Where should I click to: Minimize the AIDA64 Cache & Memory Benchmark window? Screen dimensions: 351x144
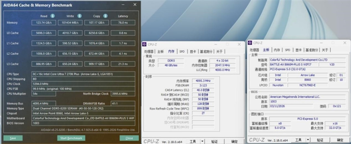click(x=123, y=5)
